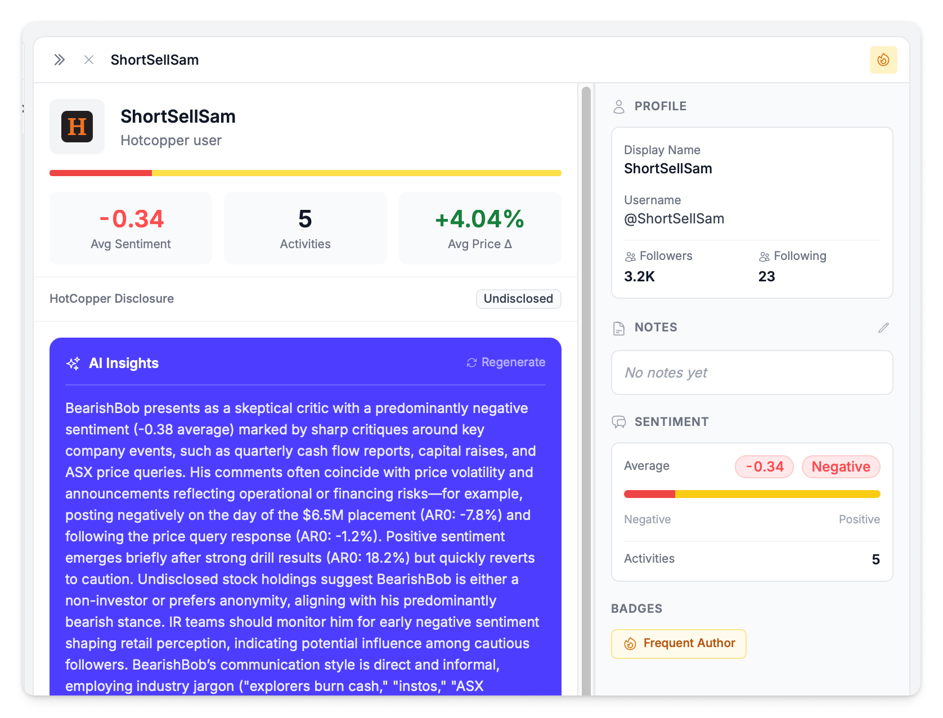Collapse panel with double chevron icon
Image resolution: width=943 pixels, height=718 pixels.
point(59,60)
